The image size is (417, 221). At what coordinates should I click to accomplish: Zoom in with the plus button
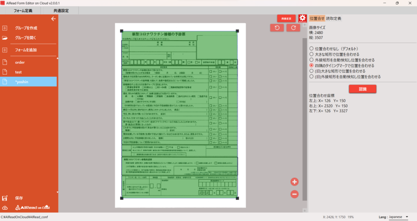point(295,182)
